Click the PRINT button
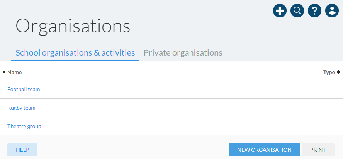Image resolution: width=343 pixels, height=159 pixels. (318, 150)
